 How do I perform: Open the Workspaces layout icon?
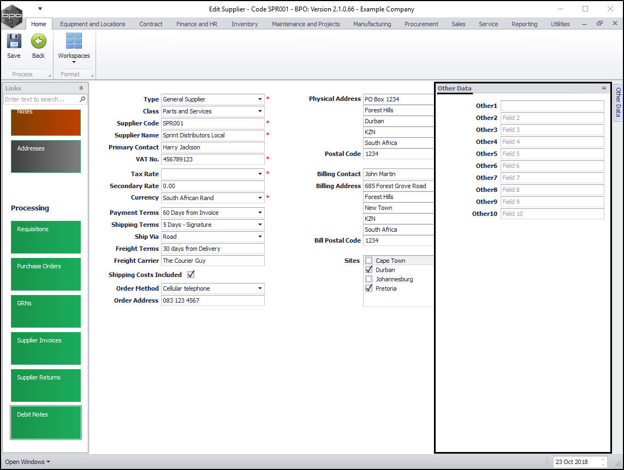tap(74, 41)
